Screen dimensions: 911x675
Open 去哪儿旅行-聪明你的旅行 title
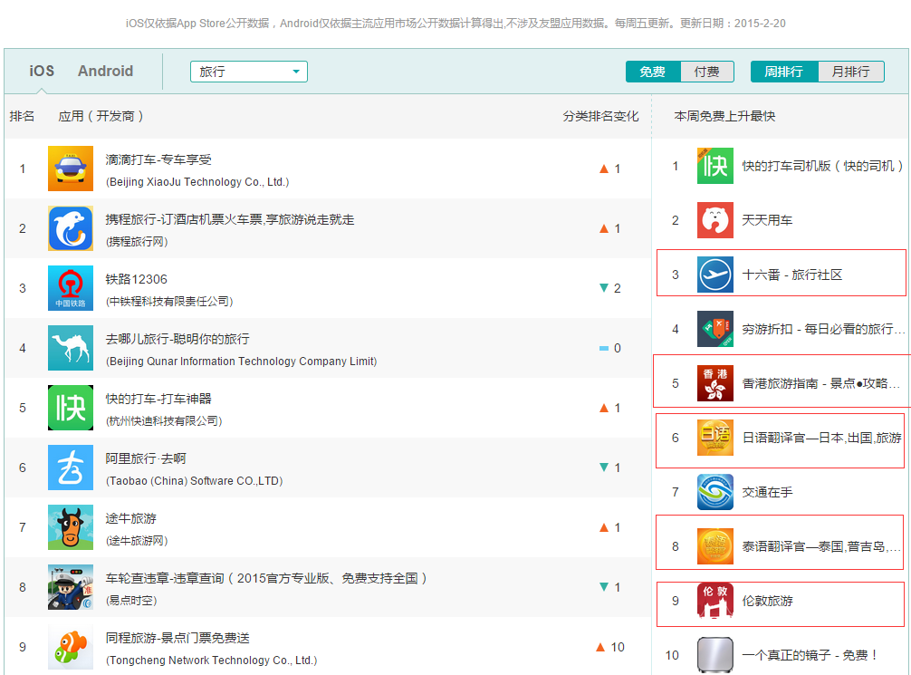click(x=177, y=339)
